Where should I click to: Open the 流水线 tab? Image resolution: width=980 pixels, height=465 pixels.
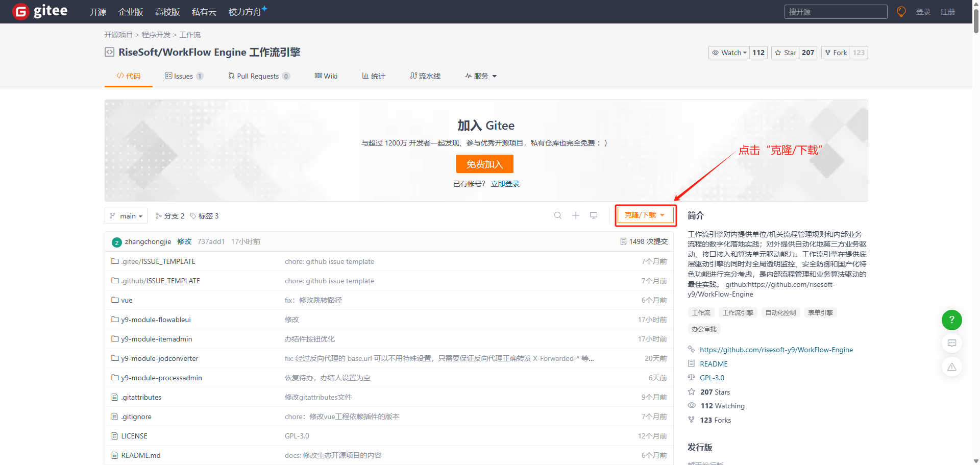[425, 76]
